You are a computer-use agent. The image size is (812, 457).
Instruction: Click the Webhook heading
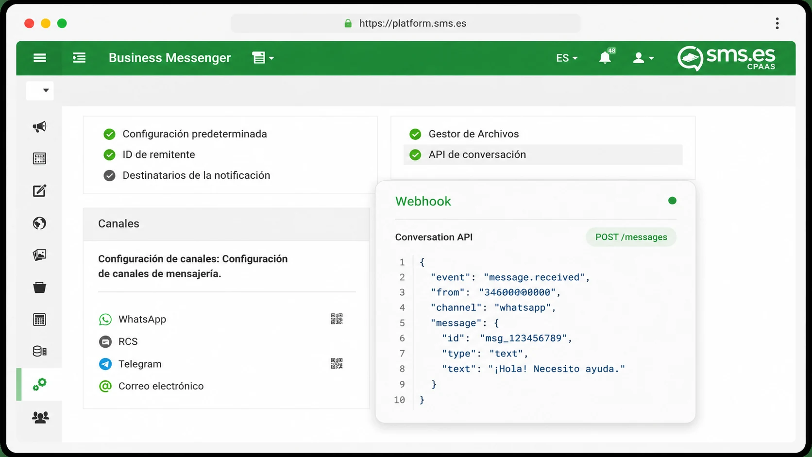coord(423,201)
